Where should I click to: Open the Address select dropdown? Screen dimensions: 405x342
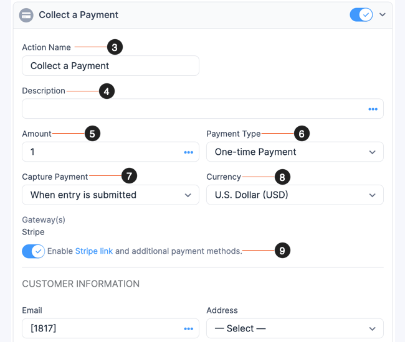point(295,328)
